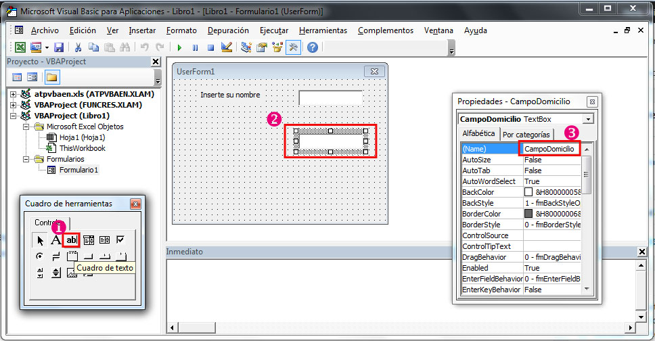The width and height of the screenshot is (655, 341).
Task: Click the (Name) value field CampoDomicilio
Action: pyautogui.click(x=549, y=149)
